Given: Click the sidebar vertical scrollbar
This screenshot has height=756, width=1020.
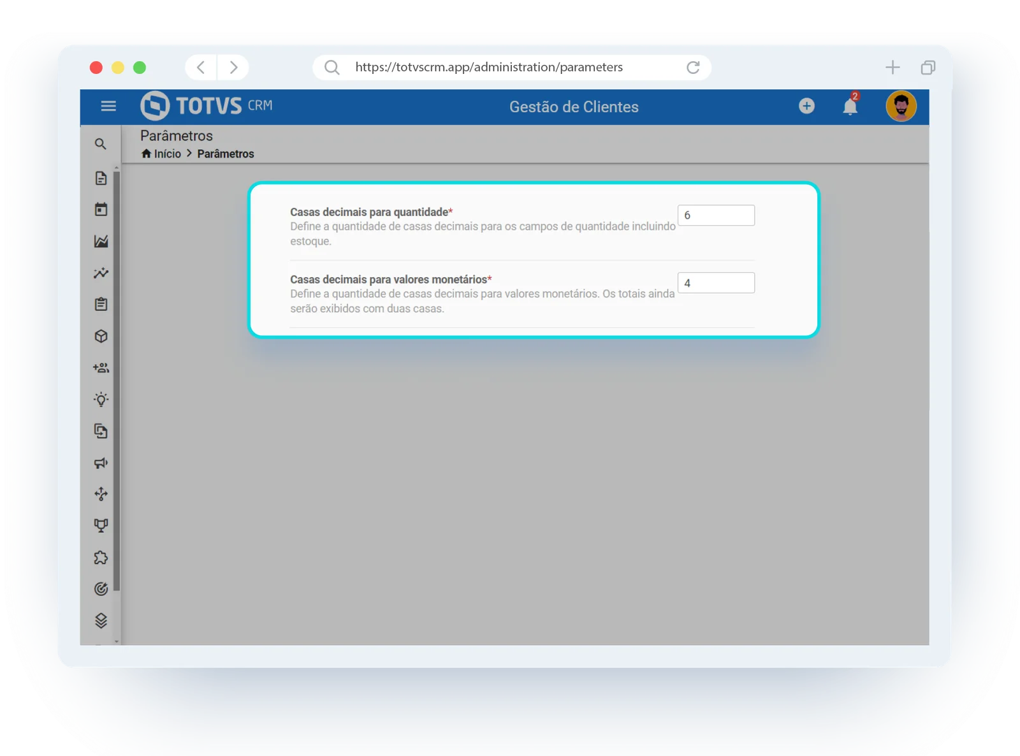Looking at the screenshot, I should (117, 381).
